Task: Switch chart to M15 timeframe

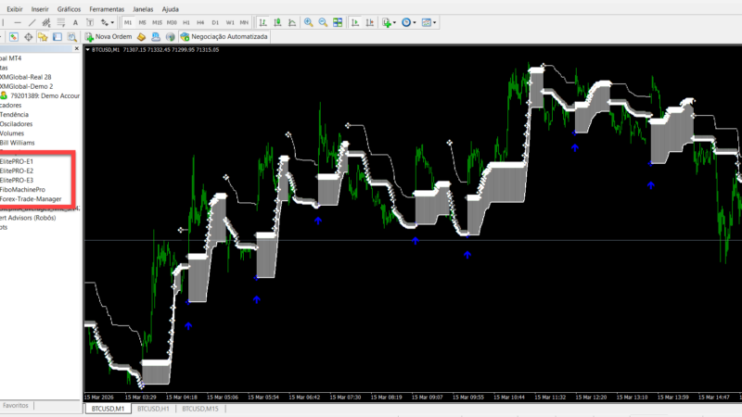Action: click(x=157, y=22)
